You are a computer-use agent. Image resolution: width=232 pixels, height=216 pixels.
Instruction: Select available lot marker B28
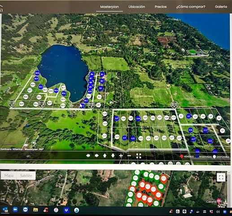(33, 85)
